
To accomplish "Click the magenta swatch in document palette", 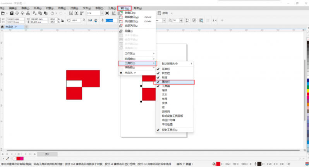I will click(x=22, y=158).
